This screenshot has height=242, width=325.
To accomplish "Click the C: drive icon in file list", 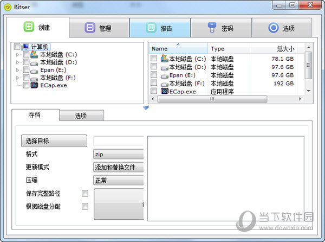I will (x=165, y=58).
